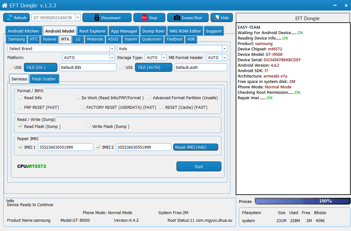This screenshot has height=231, width=351.
Task: Select the Huawei brand tab
Action: [x=49, y=39]
